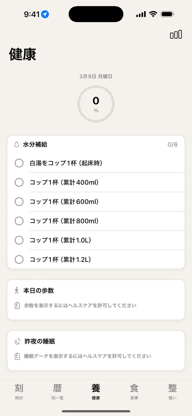Tap the water droplet icon beside 水分補給

(16, 144)
